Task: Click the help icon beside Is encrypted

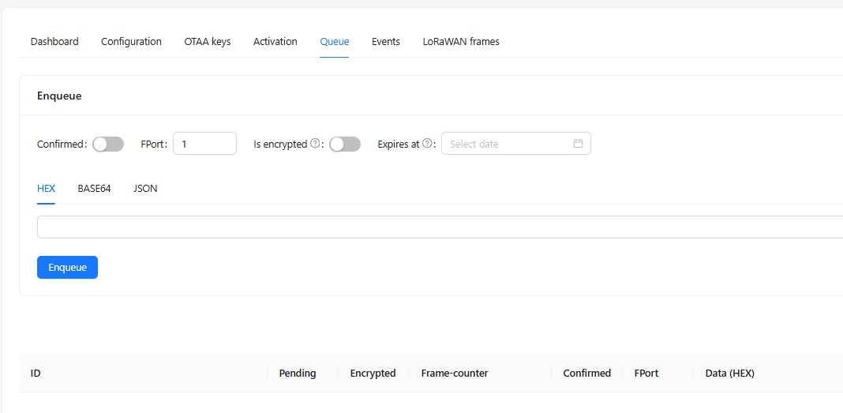Action: click(x=315, y=145)
